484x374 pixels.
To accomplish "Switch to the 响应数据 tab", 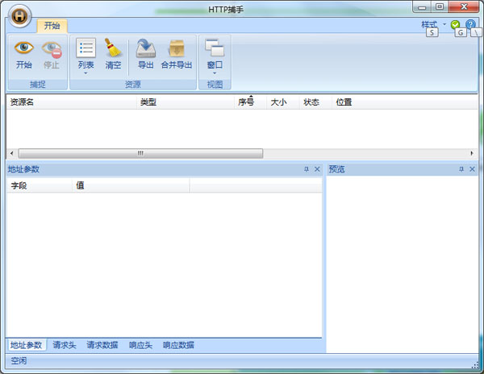I will tap(178, 345).
